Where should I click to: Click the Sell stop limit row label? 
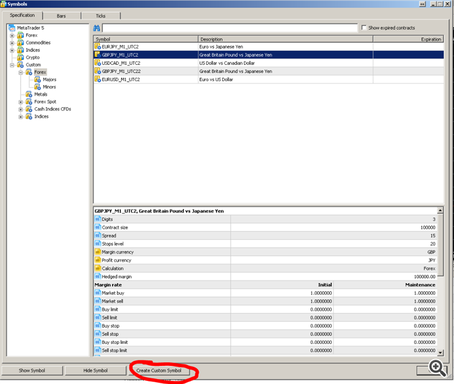114,350
